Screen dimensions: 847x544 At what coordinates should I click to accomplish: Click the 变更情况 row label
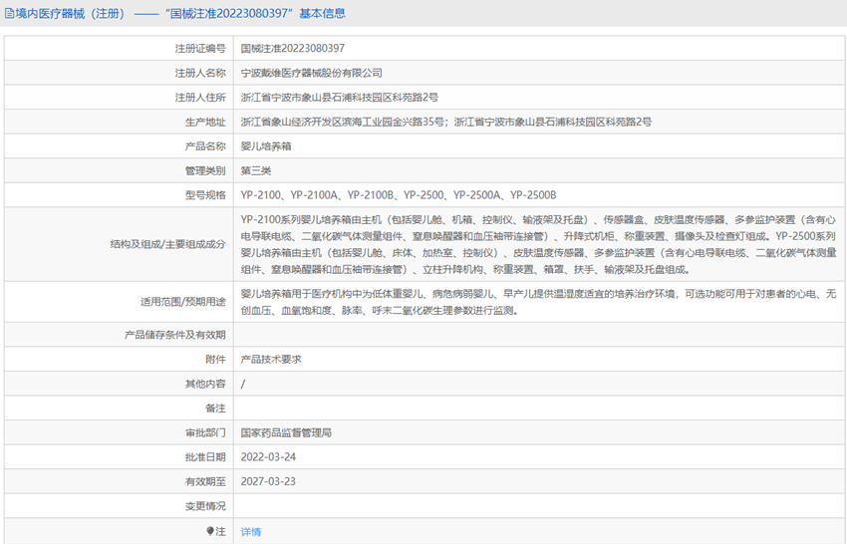coord(206,506)
